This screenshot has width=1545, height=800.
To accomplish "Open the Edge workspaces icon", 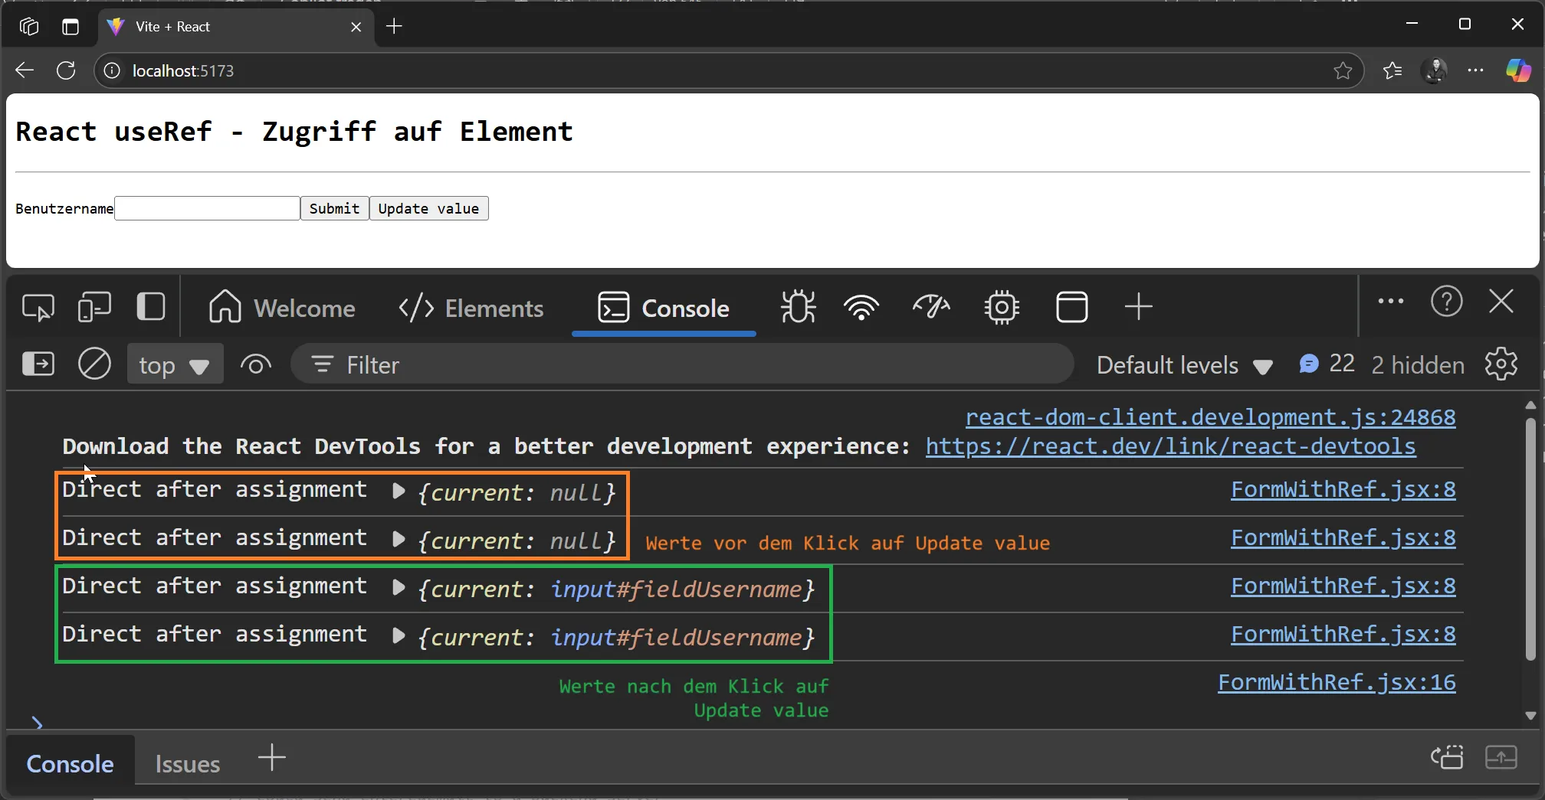I will pyautogui.click(x=29, y=27).
